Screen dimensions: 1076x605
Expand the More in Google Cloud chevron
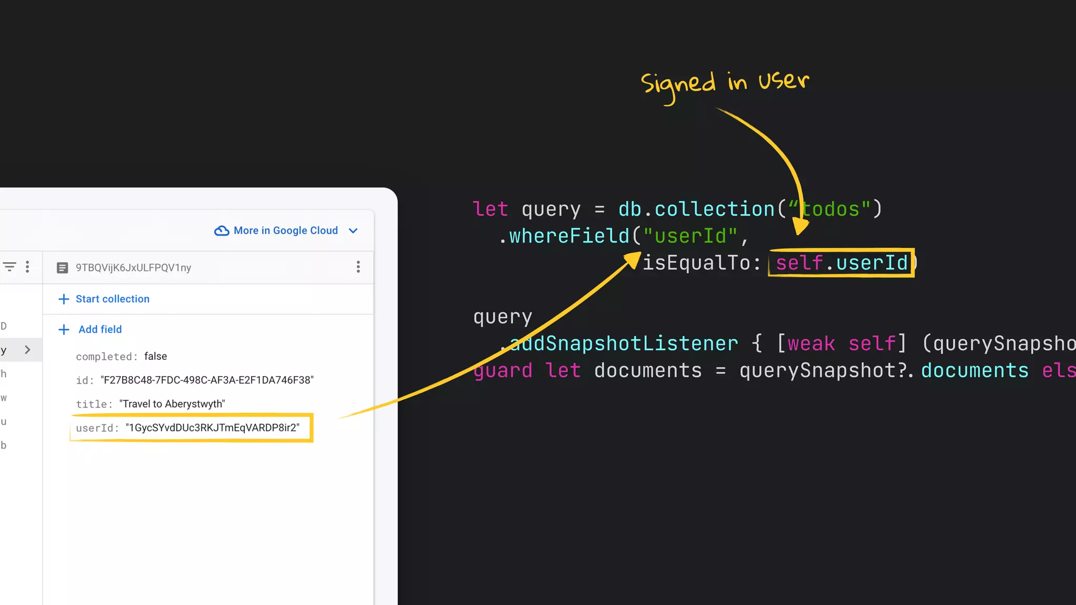pos(353,231)
